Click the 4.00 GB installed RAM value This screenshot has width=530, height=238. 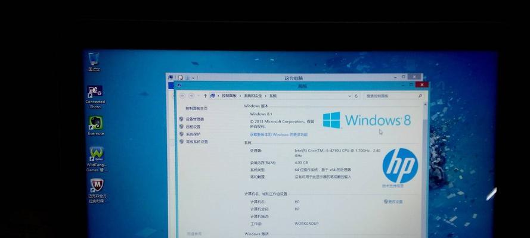[301, 163]
